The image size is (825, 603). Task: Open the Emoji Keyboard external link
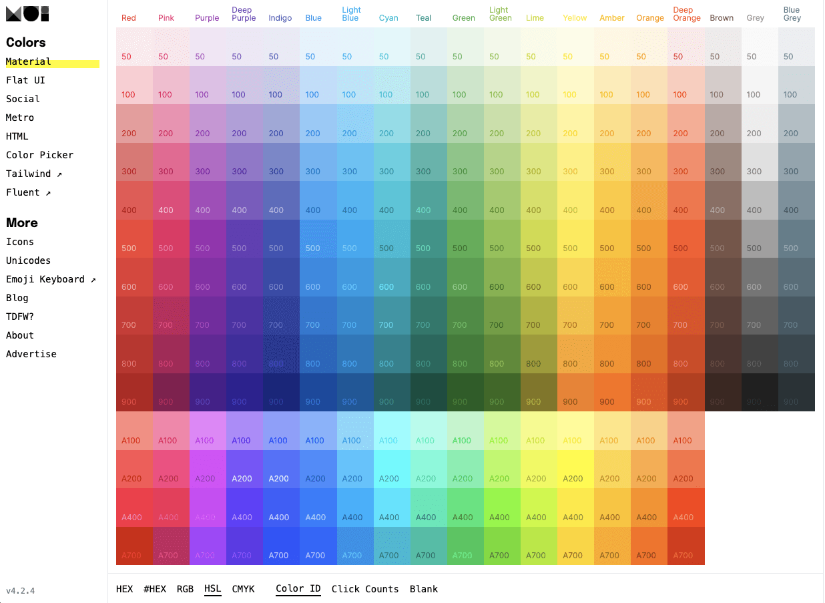click(x=51, y=279)
